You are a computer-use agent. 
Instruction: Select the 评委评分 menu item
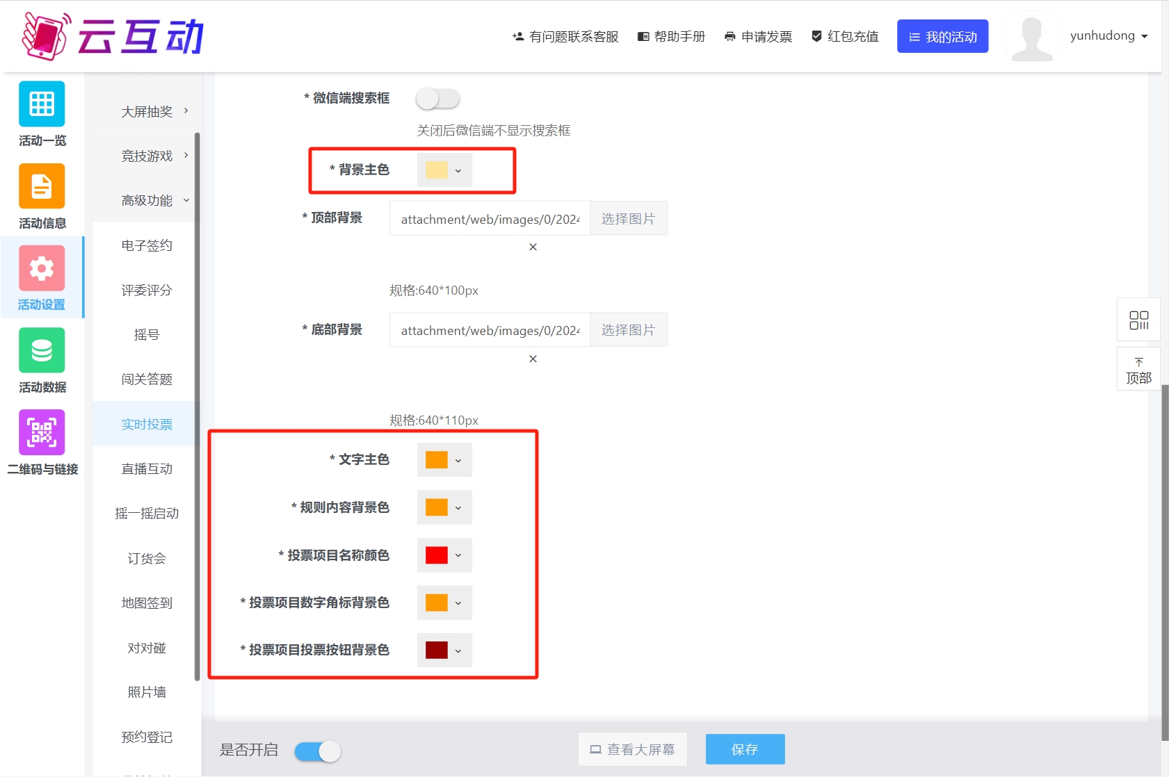click(147, 290)
